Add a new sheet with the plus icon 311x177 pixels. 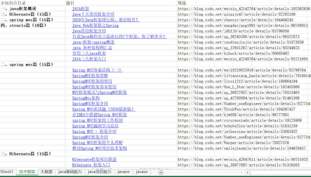point(161,172)
